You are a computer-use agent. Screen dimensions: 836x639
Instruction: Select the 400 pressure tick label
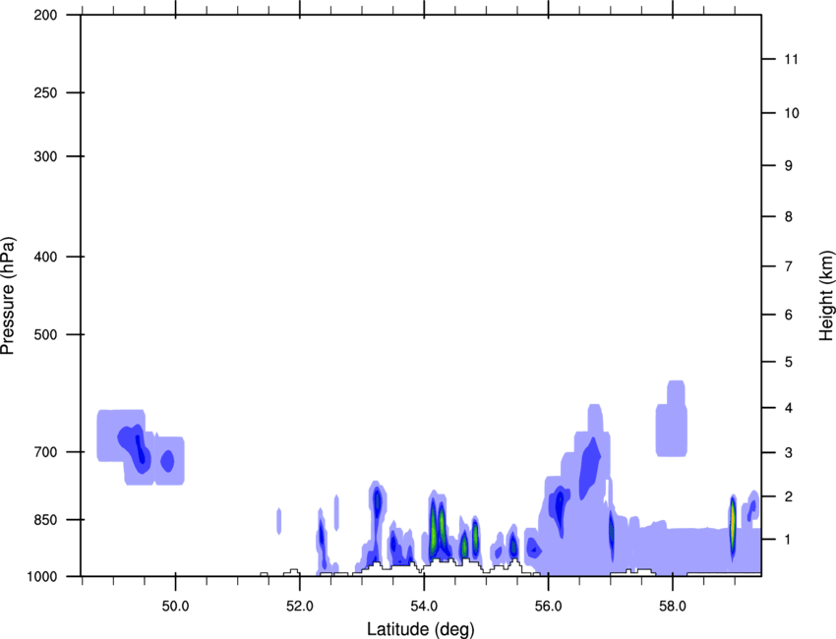45,257
